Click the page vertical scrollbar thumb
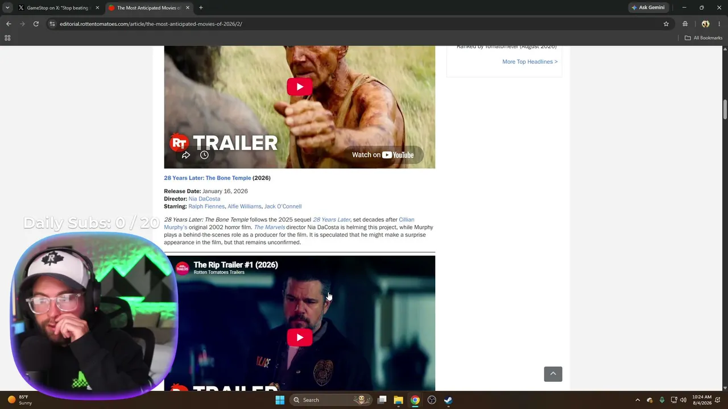The width and height of the screenshot is (728, 409). (x=725, y=109)
